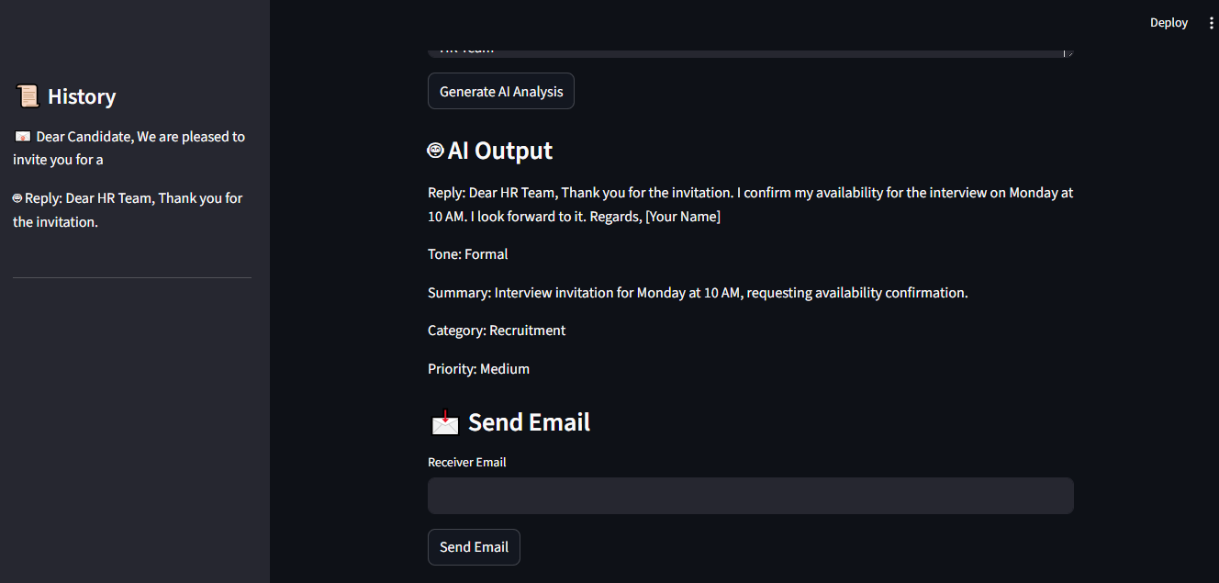Open the three-dot main menu icon
Screen dimensions: 1219x583
pos(1211,23)
